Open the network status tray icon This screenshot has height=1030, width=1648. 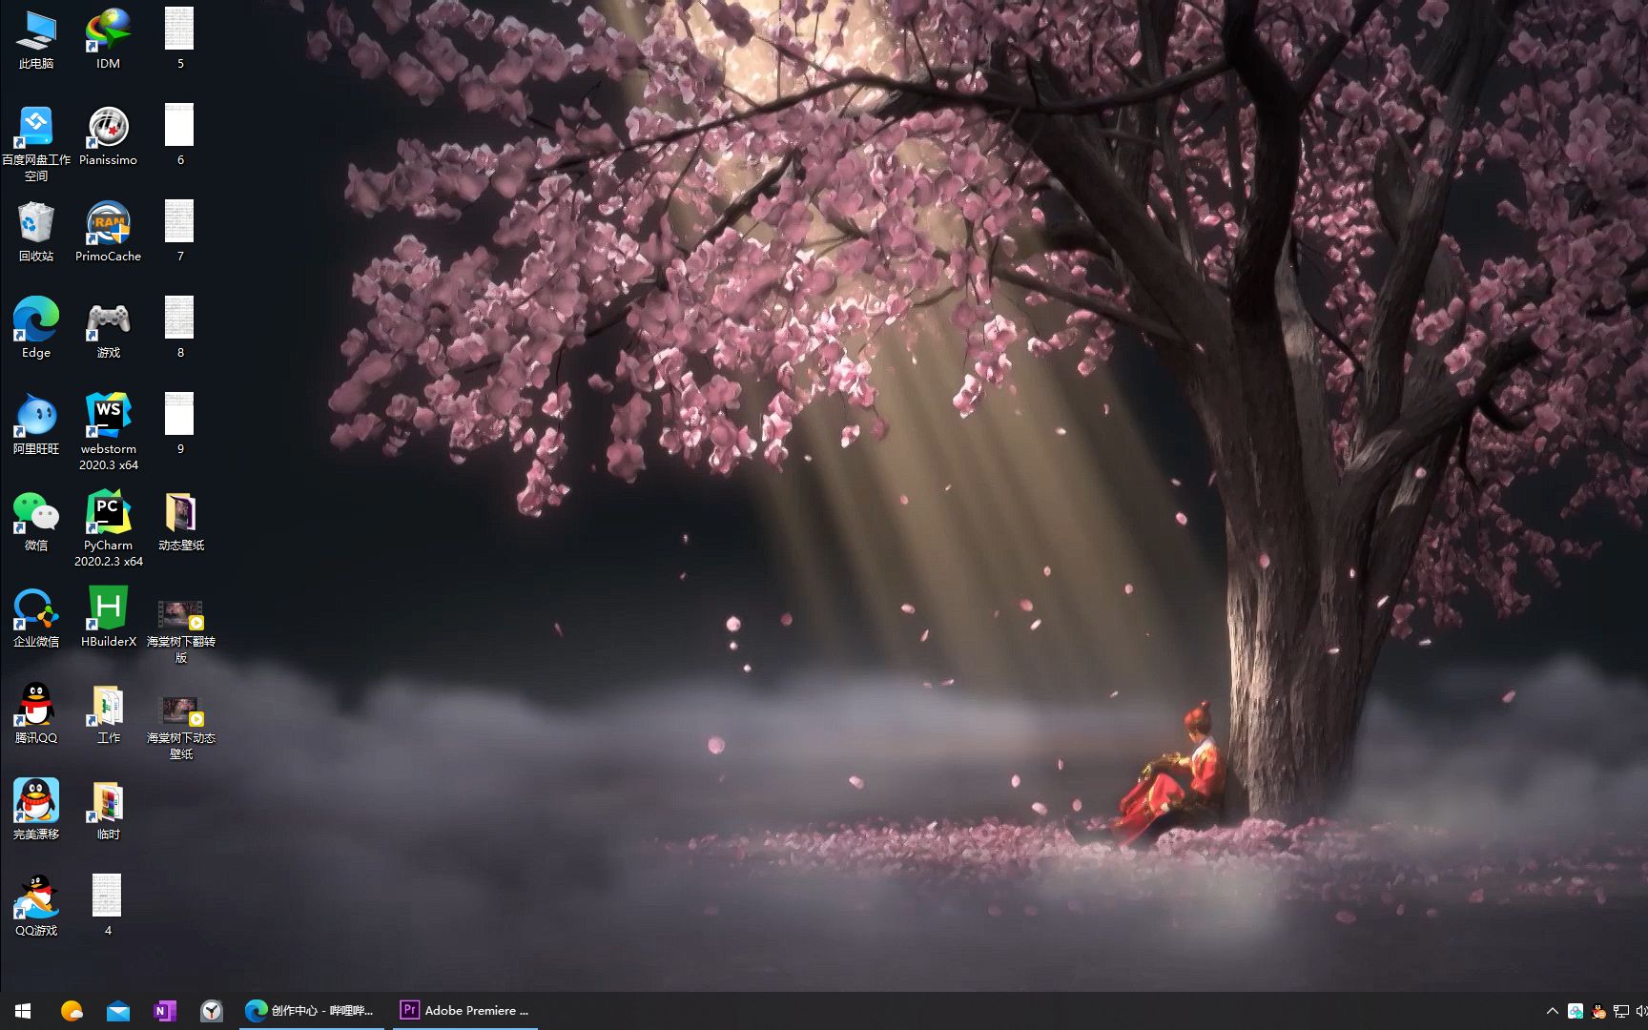tap(1620, 1011)
